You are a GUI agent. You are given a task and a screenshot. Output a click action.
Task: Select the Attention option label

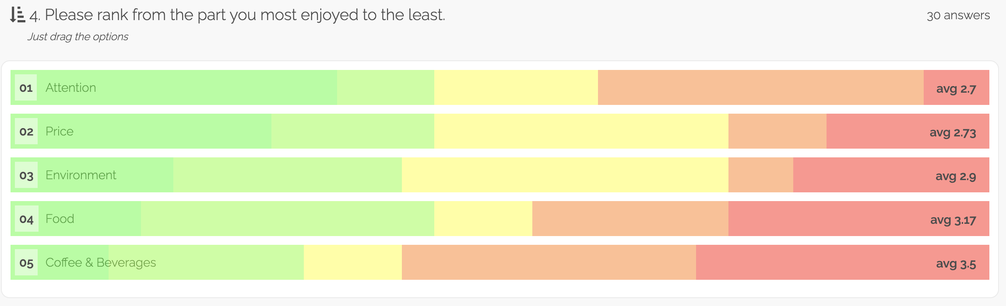coord(70,88)
